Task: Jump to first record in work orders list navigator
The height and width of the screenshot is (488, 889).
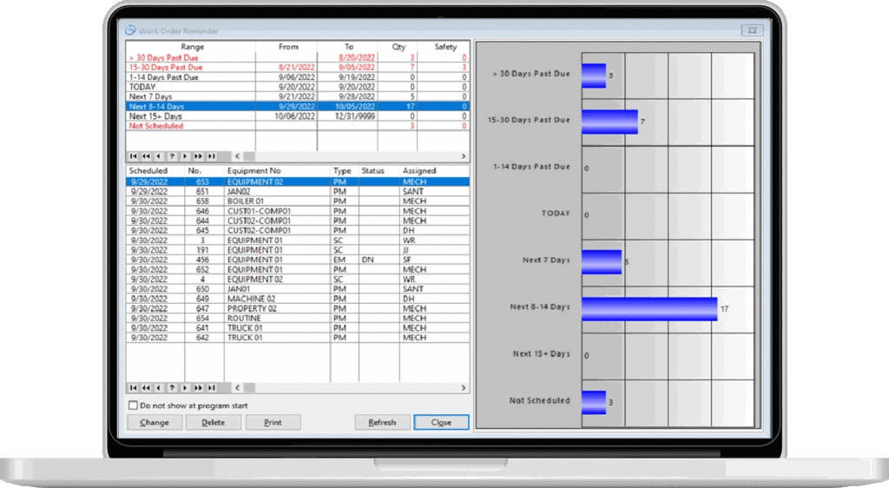Action: [133, 387]
